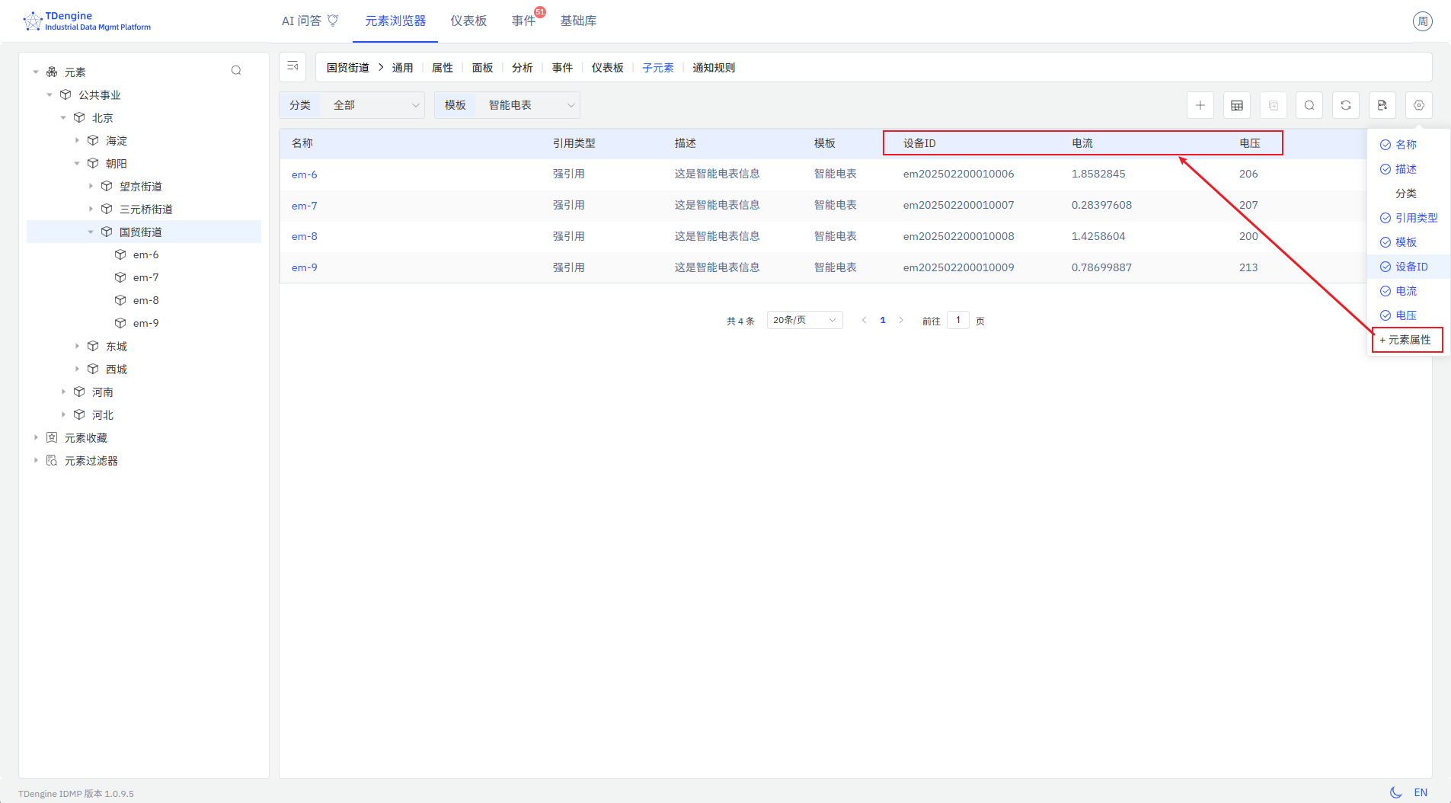This screenshot has width=1451, height=803.
Task: Switch to the 分析 sub-tab
Action: tap(523, 68)
